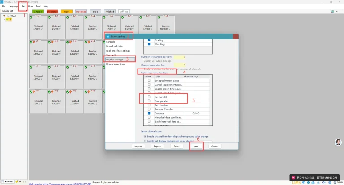Click orange bulb icon on channel 4-3
This screenshot has width=344, height=185.
click(70, 92)
